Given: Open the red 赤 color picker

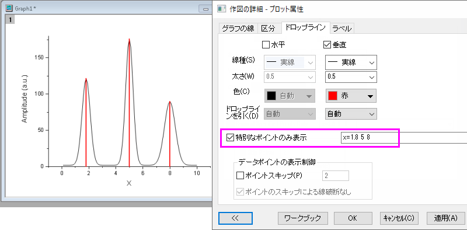Looking at the screenshot, I should [x=351, y=96].
